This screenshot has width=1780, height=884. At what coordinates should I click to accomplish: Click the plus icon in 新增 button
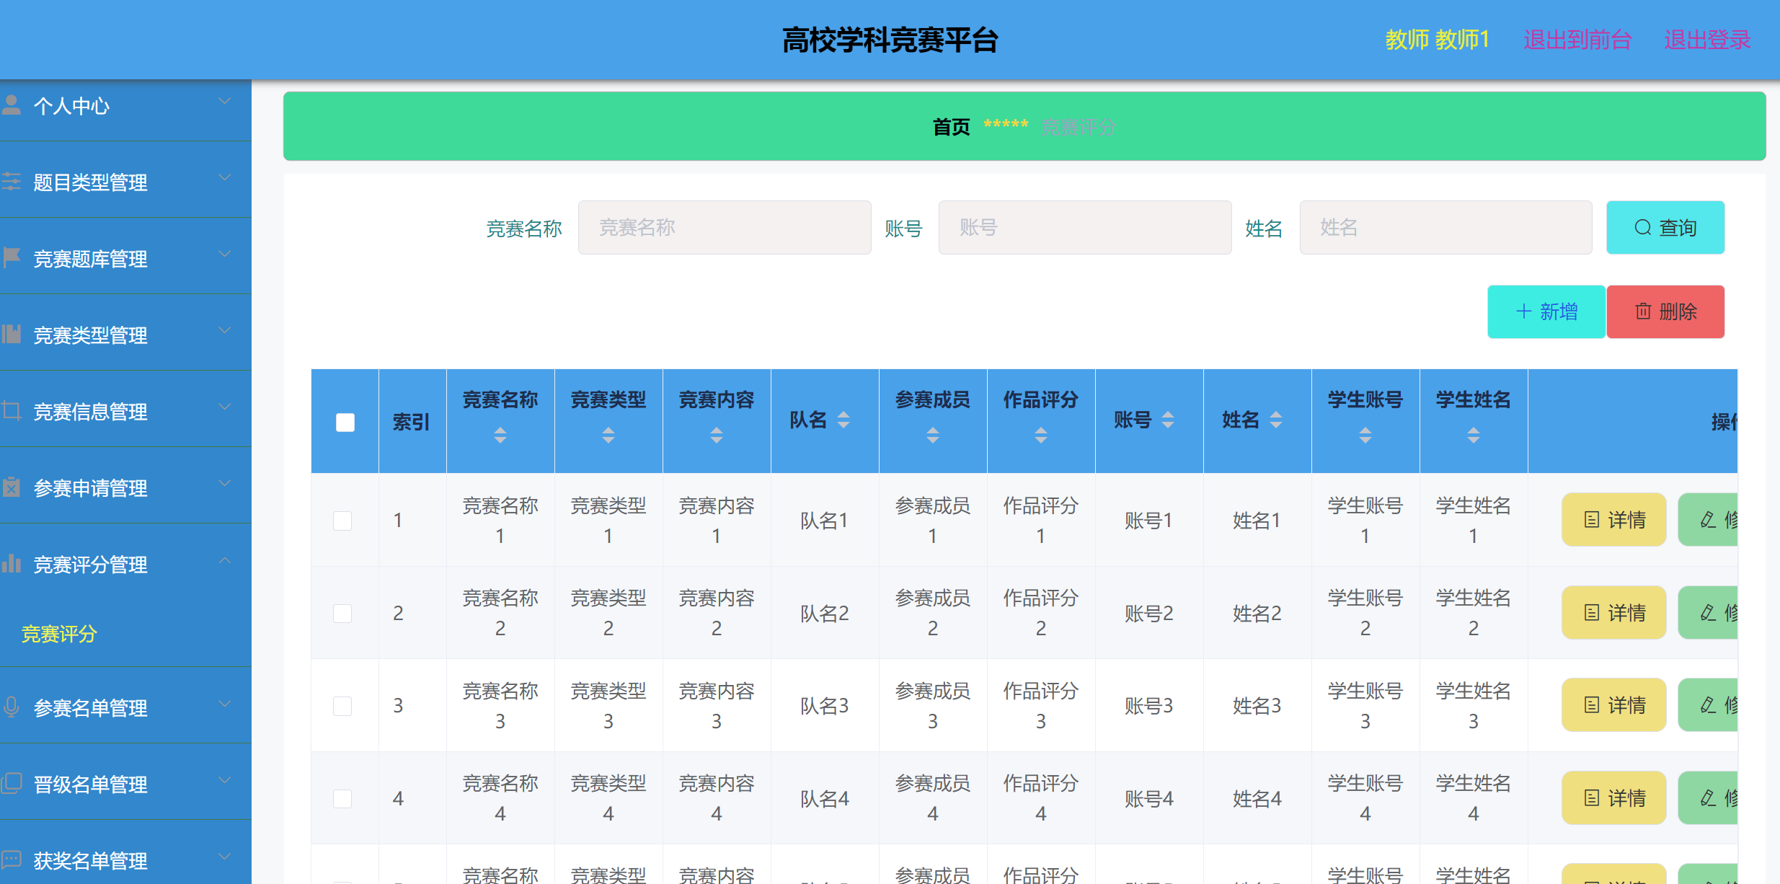(x=1524, y=311)
